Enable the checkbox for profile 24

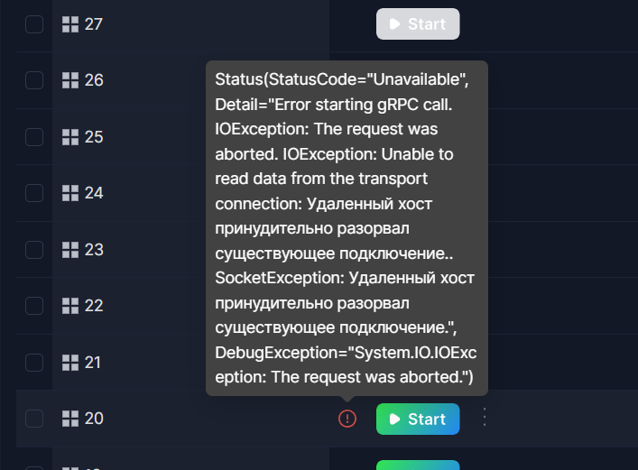pyautogui.click(x=34, y=193)
